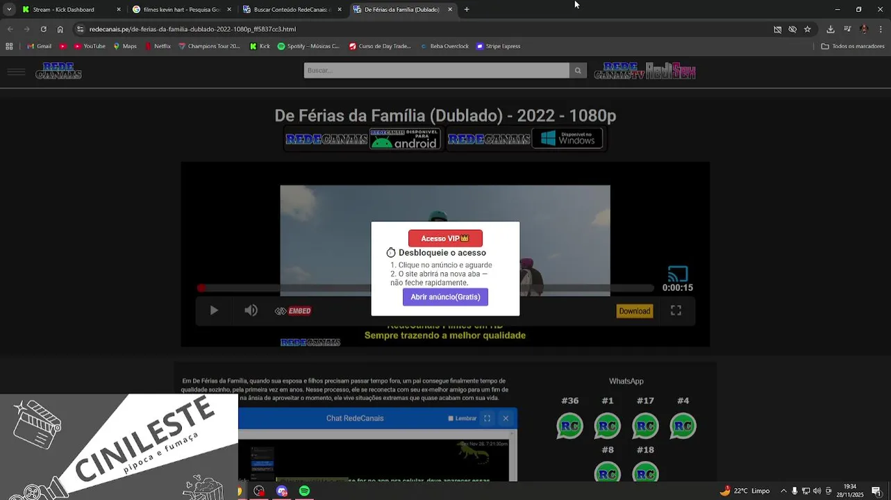The height and width of the screenshot is (500, 891).
Task: Click the Download button in the player
Action: (635, 311)
